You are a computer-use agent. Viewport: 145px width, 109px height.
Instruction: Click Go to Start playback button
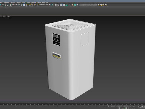[x=139, y=106]
